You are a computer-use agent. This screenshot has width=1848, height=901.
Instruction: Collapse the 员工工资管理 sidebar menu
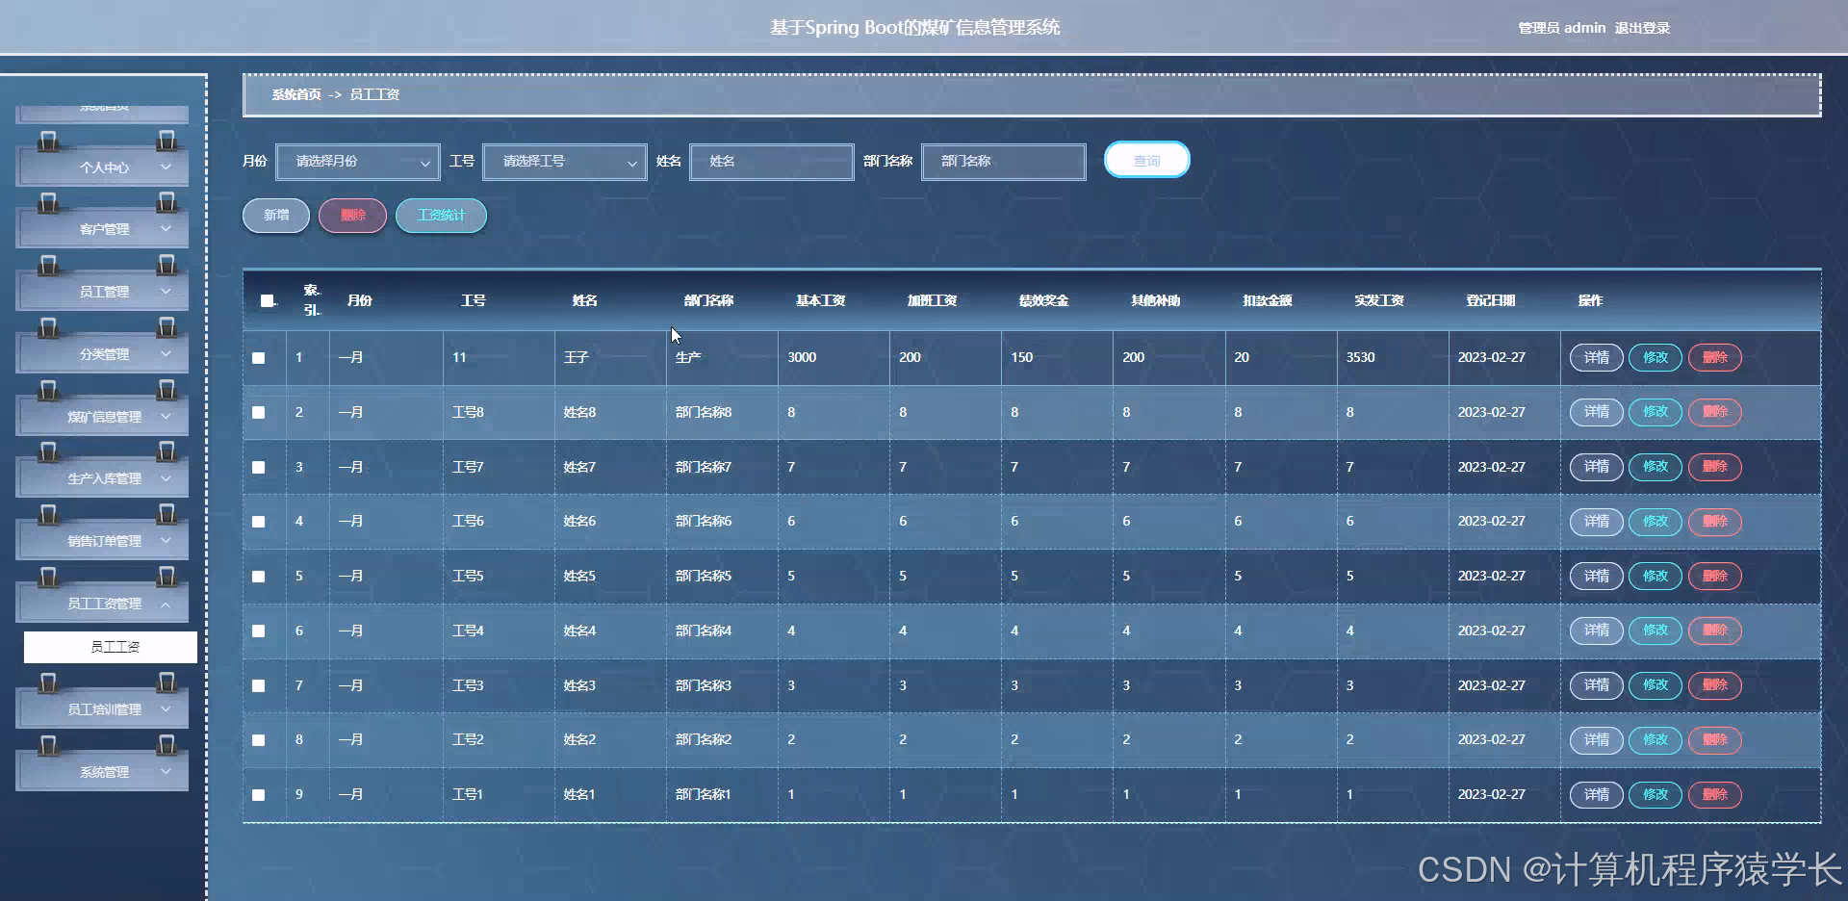click(x=102, y=604)
